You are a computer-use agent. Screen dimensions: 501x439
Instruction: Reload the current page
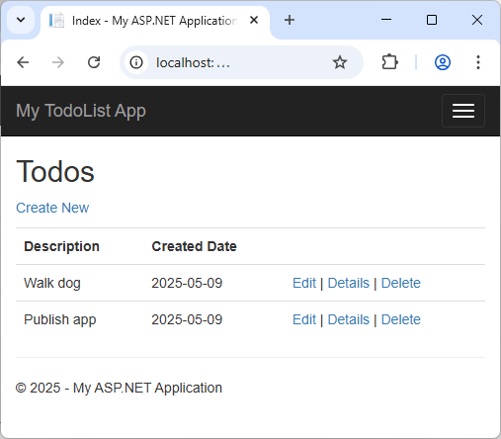pyautogui.click(x=94, y=62)
